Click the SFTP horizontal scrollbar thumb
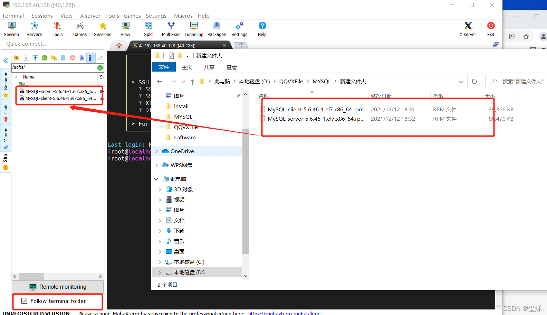The height and width of the screenshot is (315, 547). pyautogui.click(x=31, y=276)
